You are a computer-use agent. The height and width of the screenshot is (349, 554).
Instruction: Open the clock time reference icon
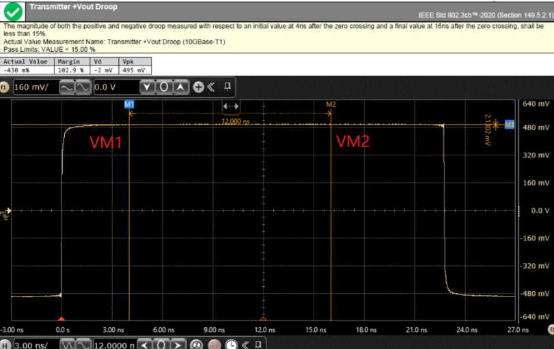tap(231, 345)
